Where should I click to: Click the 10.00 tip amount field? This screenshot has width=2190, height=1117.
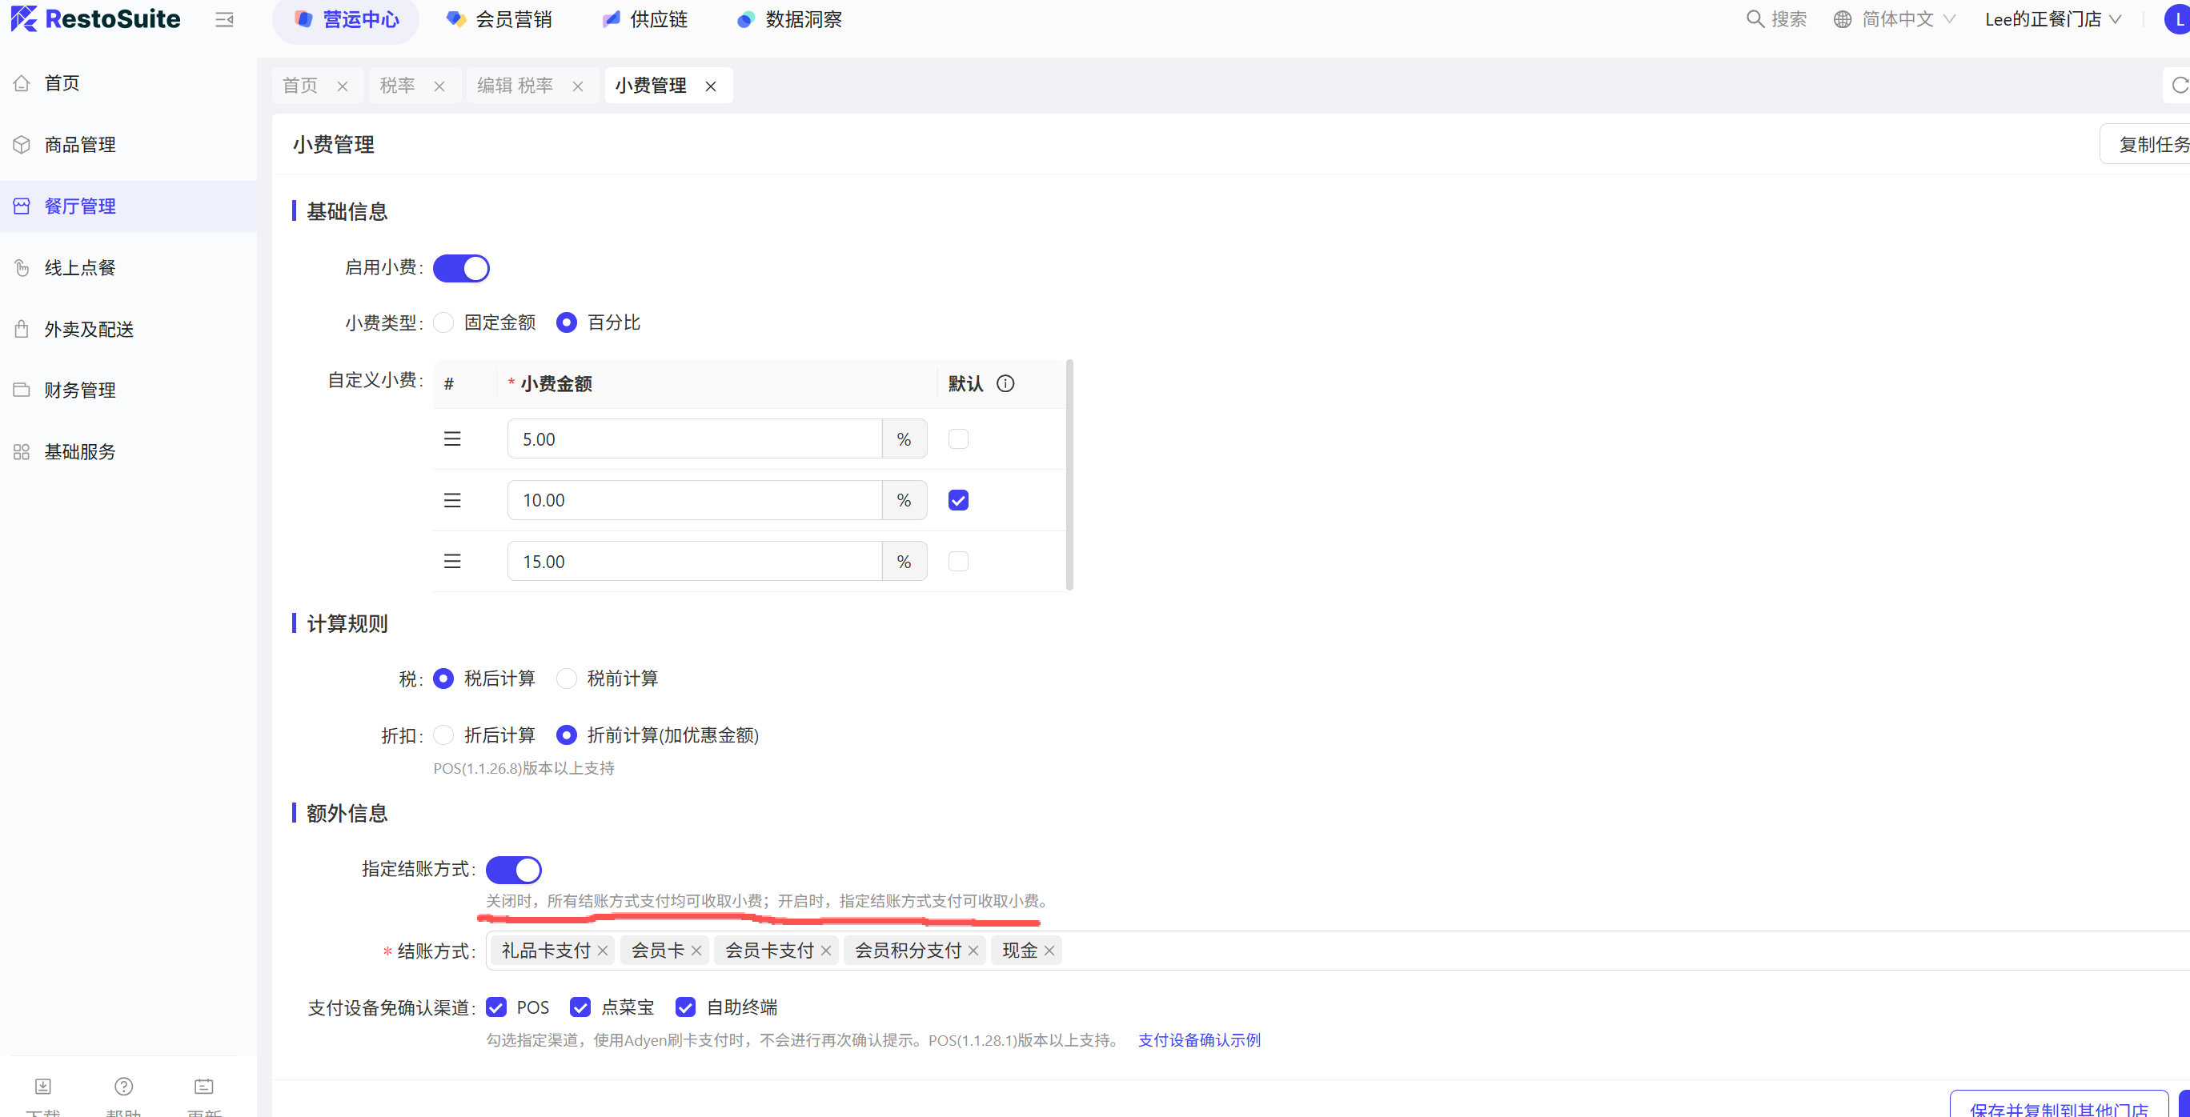pyautogui.click(x=694, y=500)
